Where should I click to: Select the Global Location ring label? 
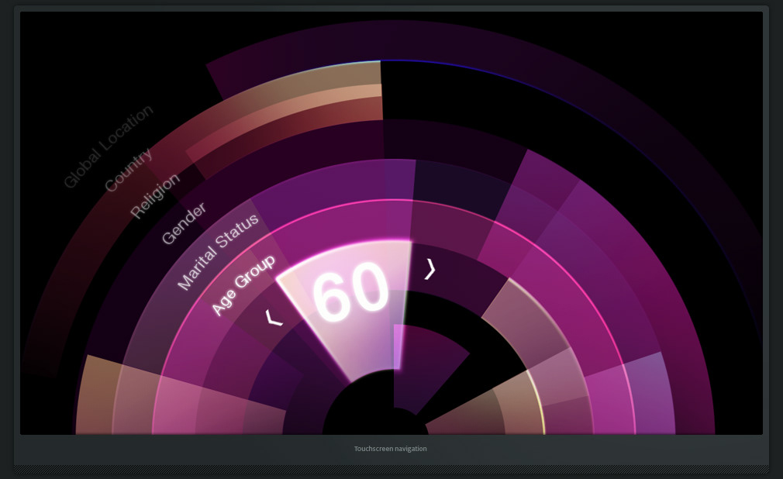[x=109, y=146]
